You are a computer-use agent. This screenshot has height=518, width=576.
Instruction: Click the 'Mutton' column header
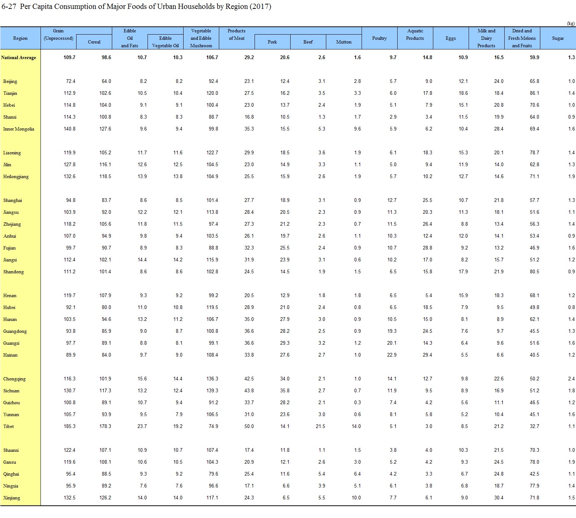click(344, 42)
